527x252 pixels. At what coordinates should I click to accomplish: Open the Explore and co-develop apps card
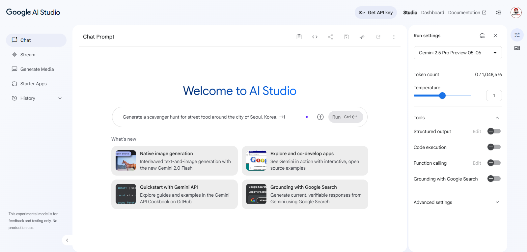pyautogui.click(x=305, y=161)
